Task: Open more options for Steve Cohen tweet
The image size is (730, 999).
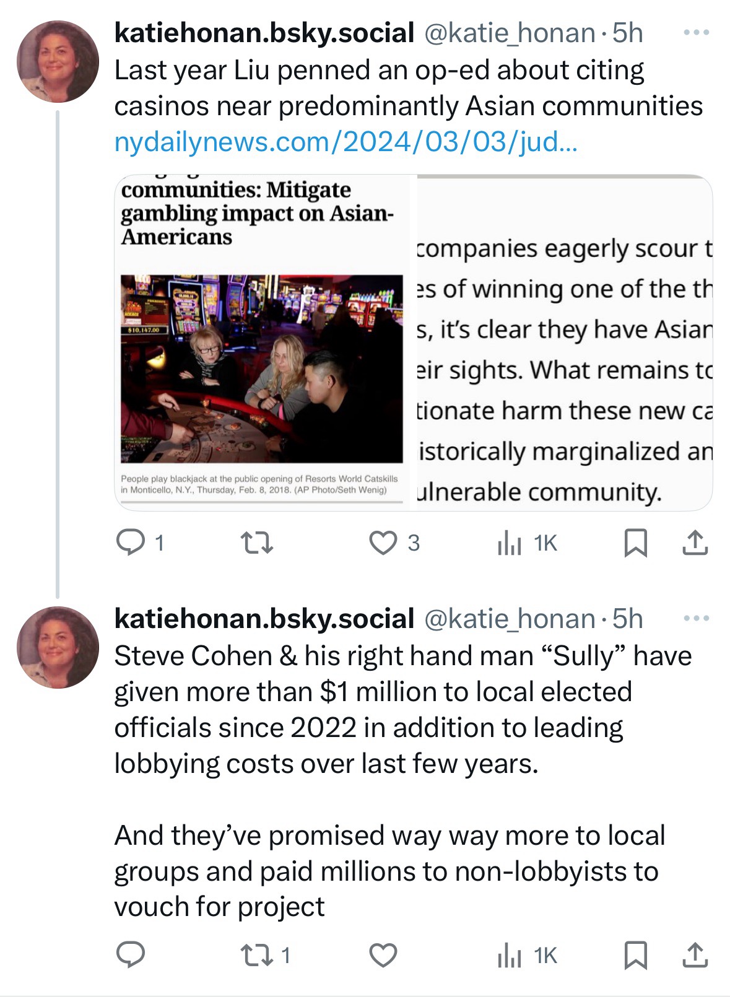Action: 696,619
